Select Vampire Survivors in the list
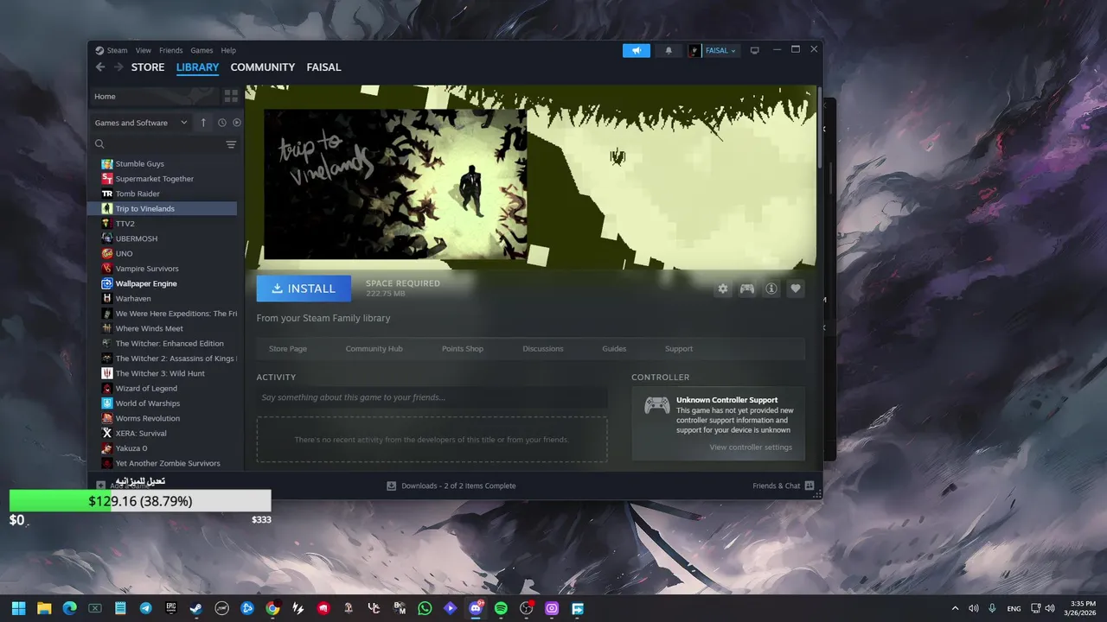Screen dimensions: 1107x622 coord(163,269)
